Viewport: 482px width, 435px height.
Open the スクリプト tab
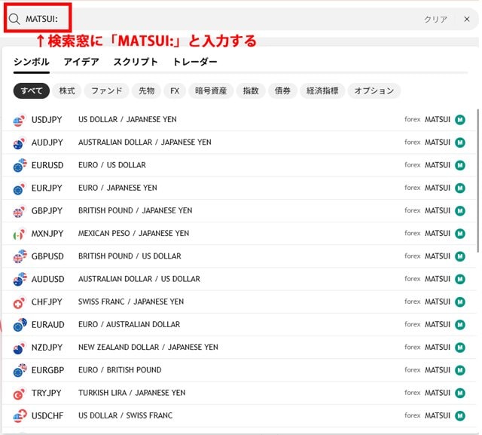(x=136, y=62)
